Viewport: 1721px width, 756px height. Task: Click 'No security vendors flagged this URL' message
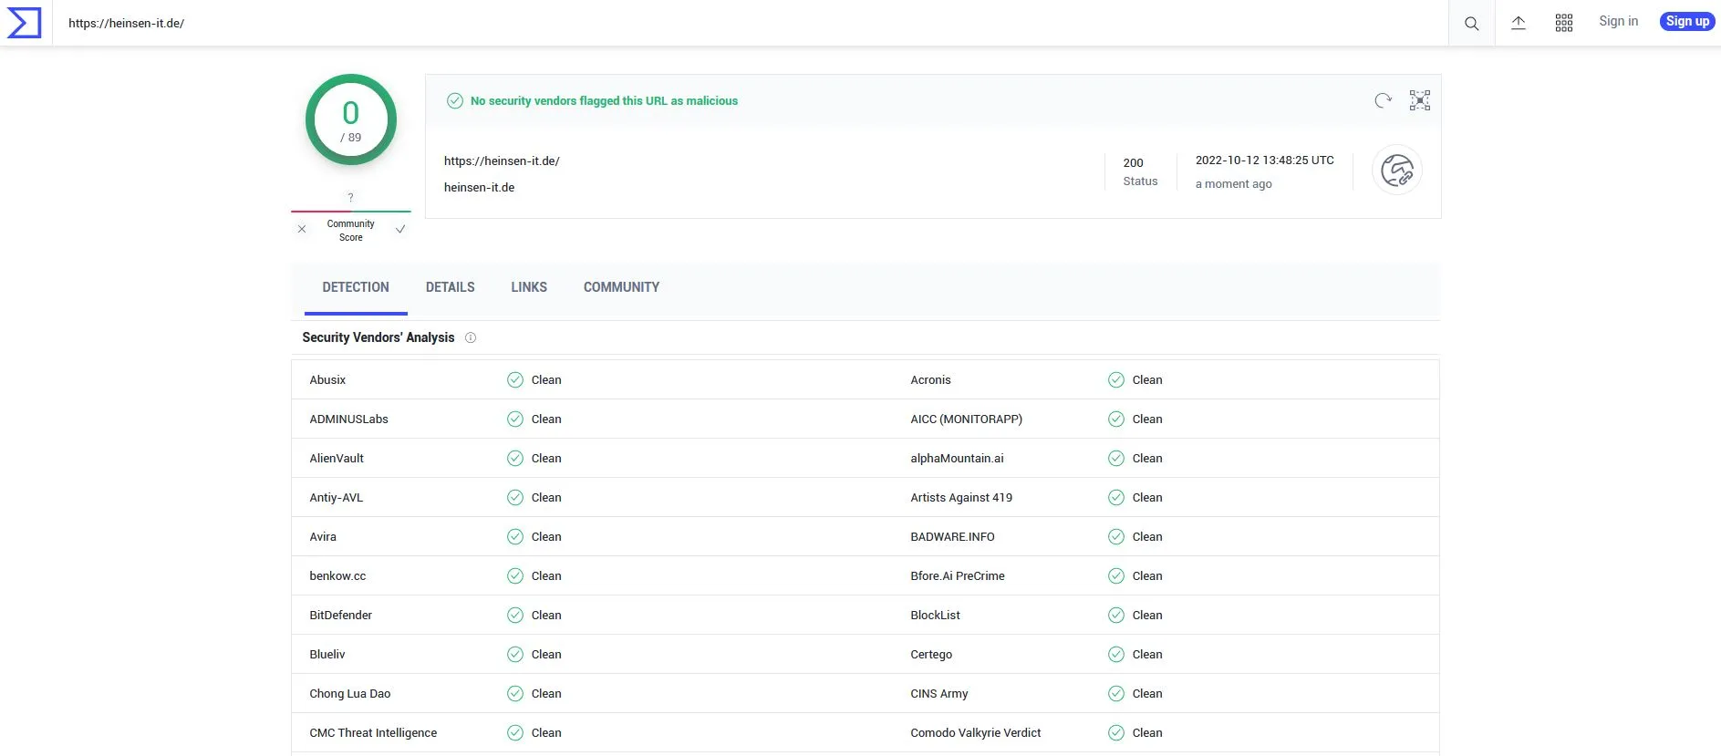[604, 101]
